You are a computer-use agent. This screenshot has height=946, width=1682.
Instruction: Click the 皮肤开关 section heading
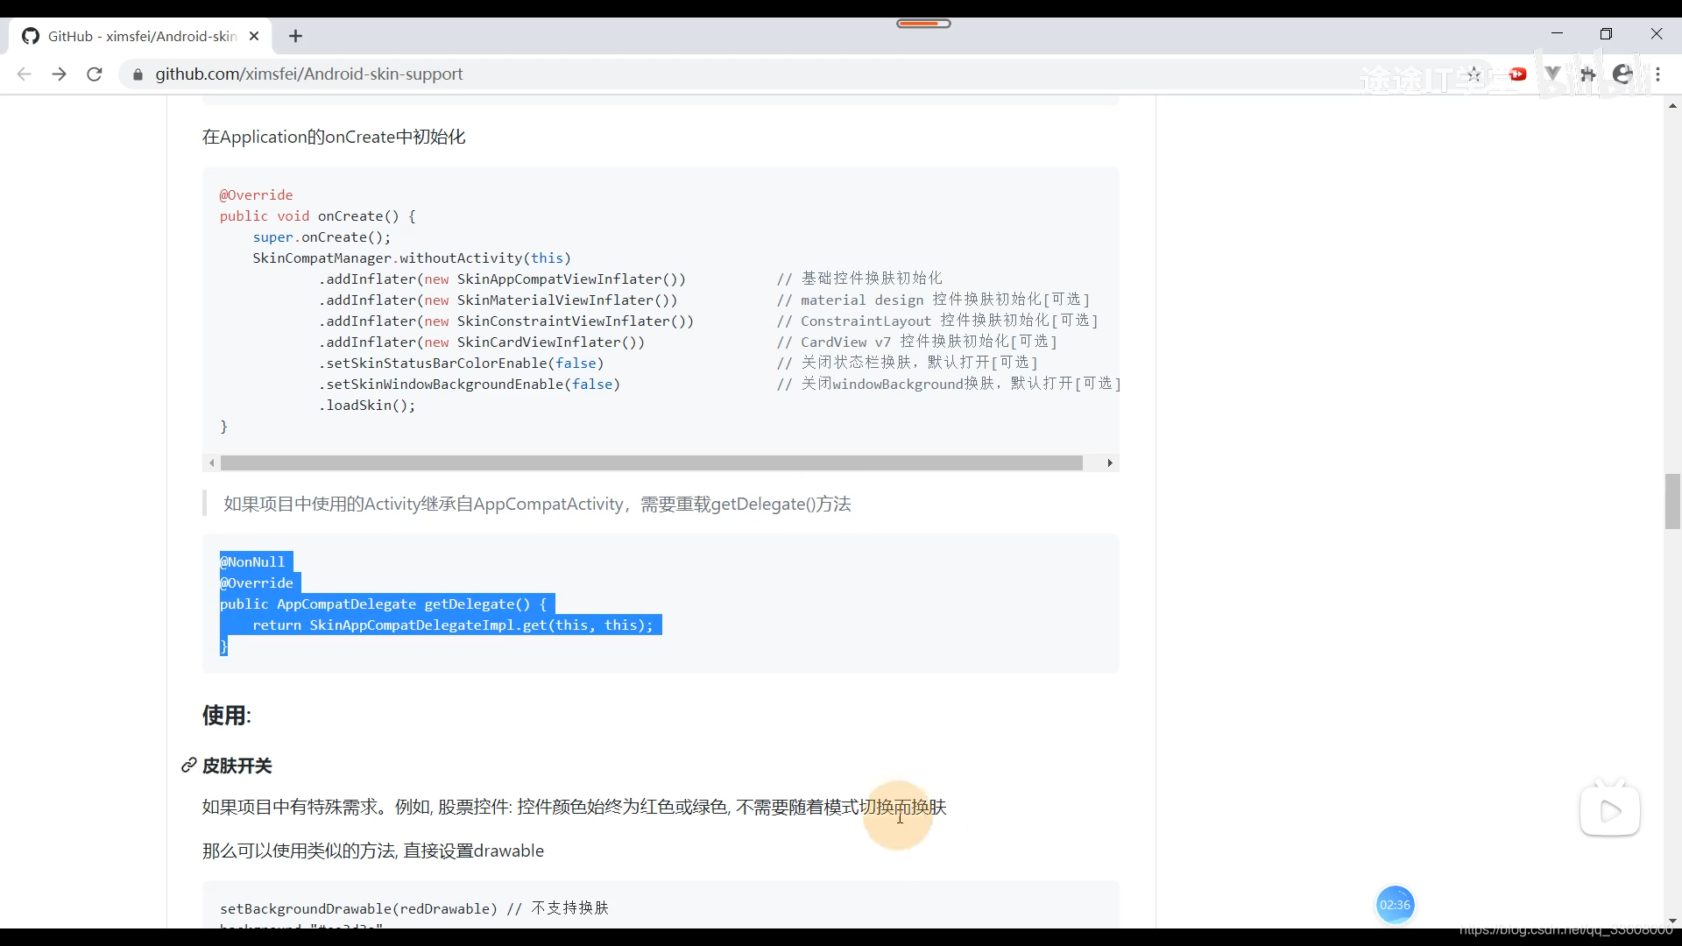point(237,766)
